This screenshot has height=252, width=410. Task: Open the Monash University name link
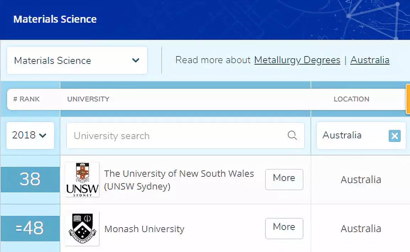pyautogui.click(x=144, y=229)
